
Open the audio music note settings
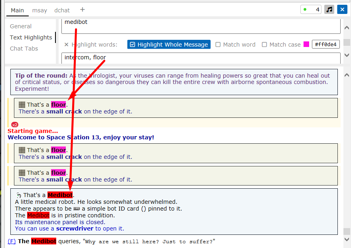[329, 10]
